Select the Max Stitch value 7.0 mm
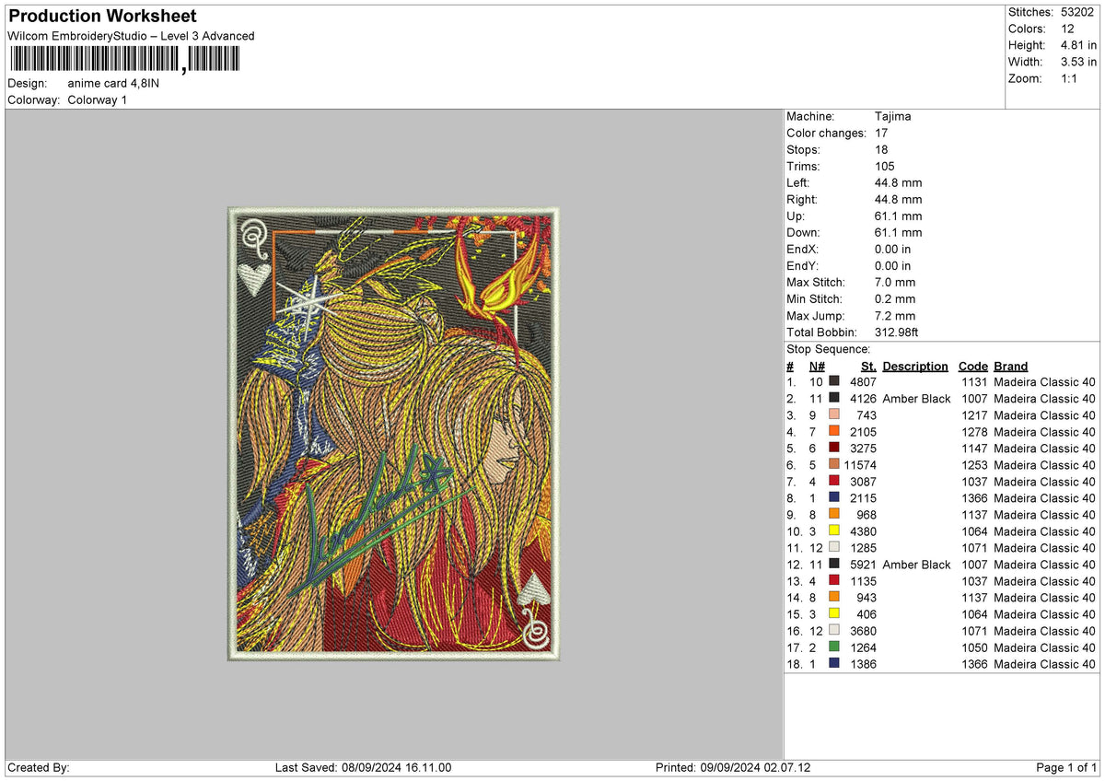 click(x=895, y=282)
